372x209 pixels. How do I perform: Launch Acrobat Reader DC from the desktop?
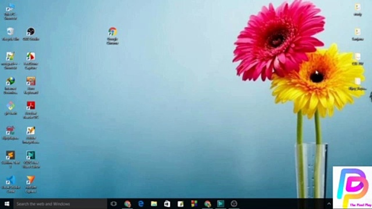click(x=31, y=110)
